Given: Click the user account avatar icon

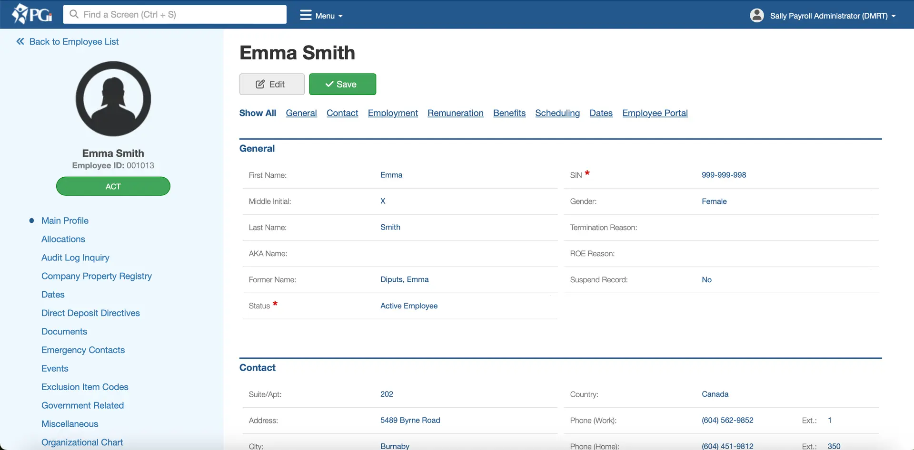Looking at the screenshot, I should click(756, 15).
